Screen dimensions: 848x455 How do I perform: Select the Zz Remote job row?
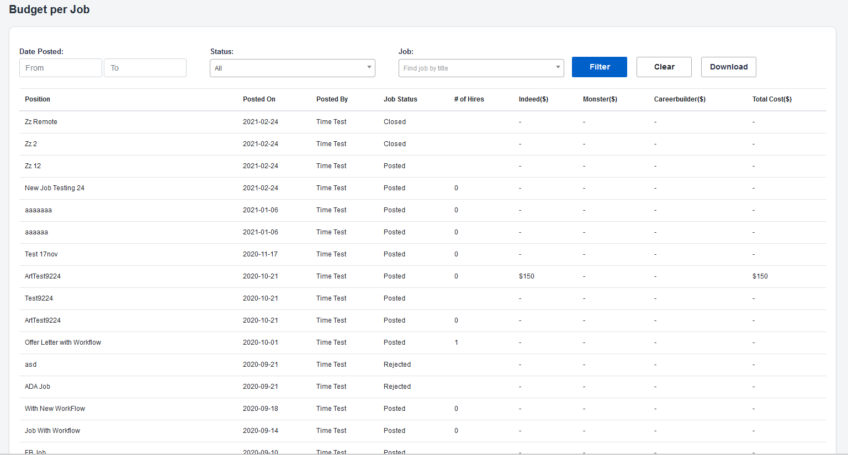pos(41,122)
